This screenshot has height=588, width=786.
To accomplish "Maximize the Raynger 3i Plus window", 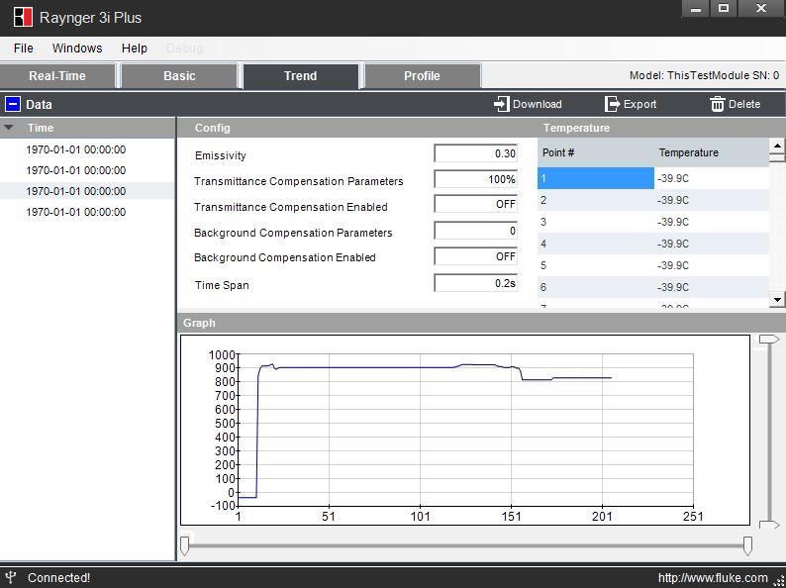I will coord(724,9).
